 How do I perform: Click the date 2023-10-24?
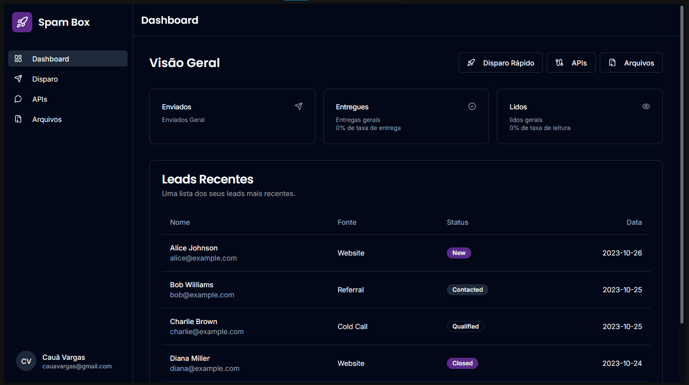(x=622, y=363)
